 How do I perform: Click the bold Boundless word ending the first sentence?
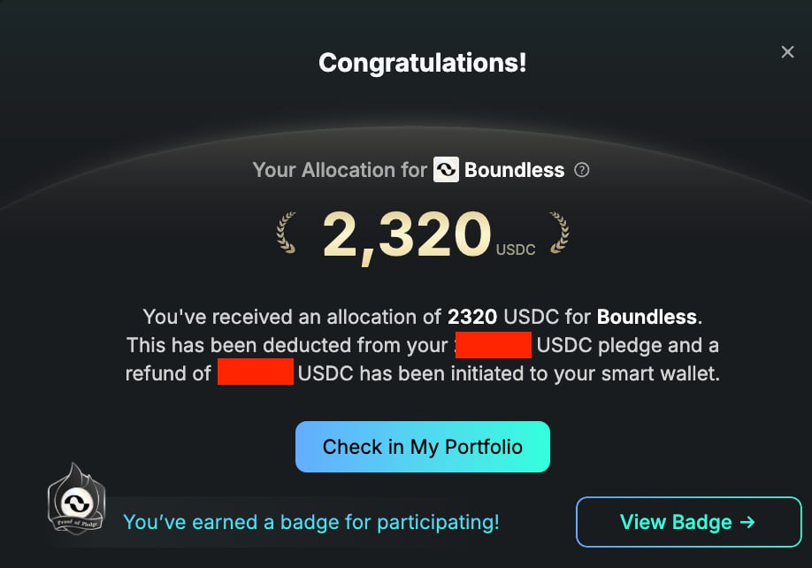[647, 317]
